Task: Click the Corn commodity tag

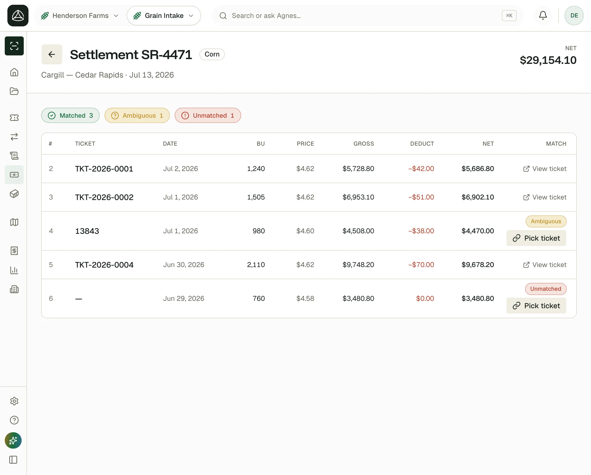Action: pyautogui.click(x=212, y=54)
